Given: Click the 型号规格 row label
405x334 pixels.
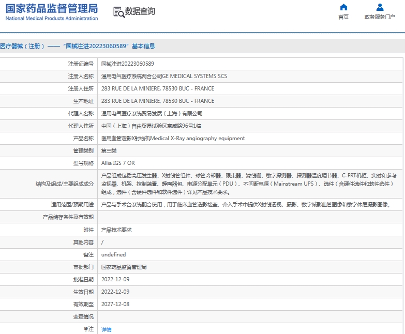Looking at the screenshot, I should tap(83, 163).
